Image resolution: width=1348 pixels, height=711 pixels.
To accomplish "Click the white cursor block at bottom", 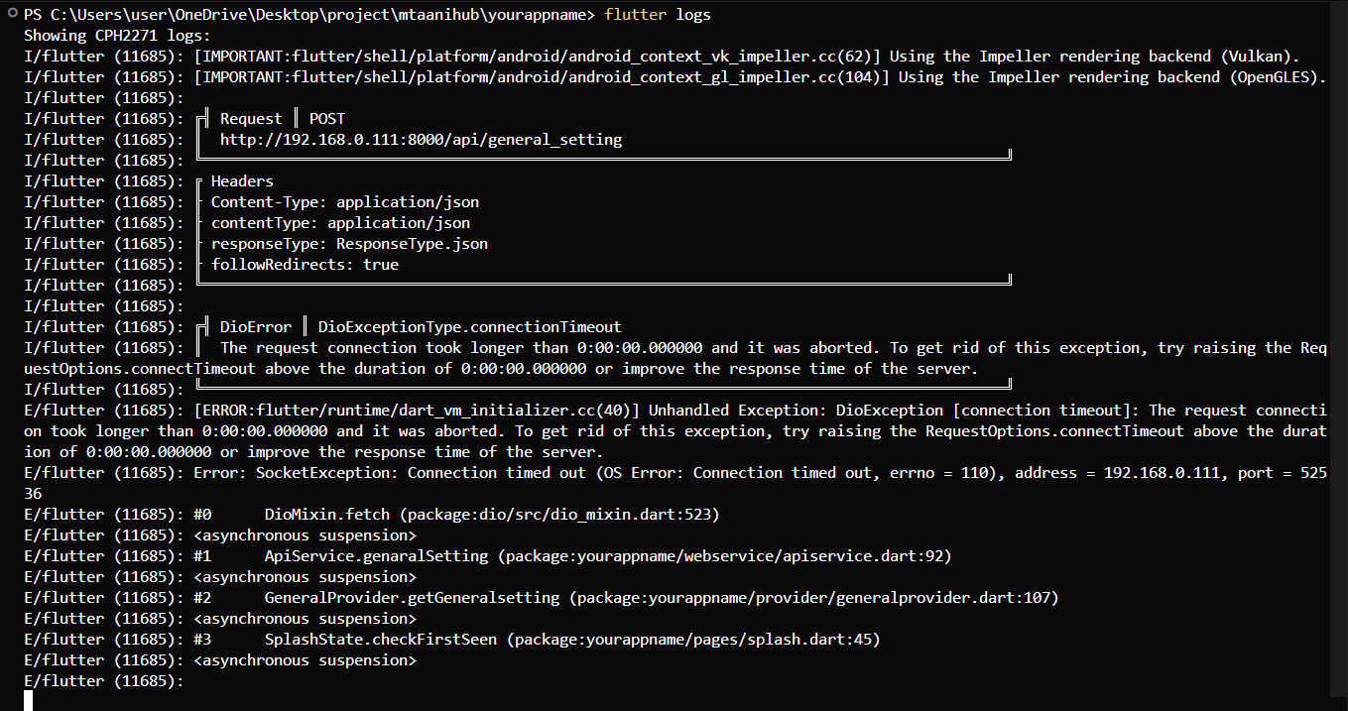I will click(29, 701).
